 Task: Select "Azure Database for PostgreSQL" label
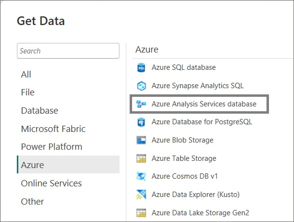tap(202, 122)
